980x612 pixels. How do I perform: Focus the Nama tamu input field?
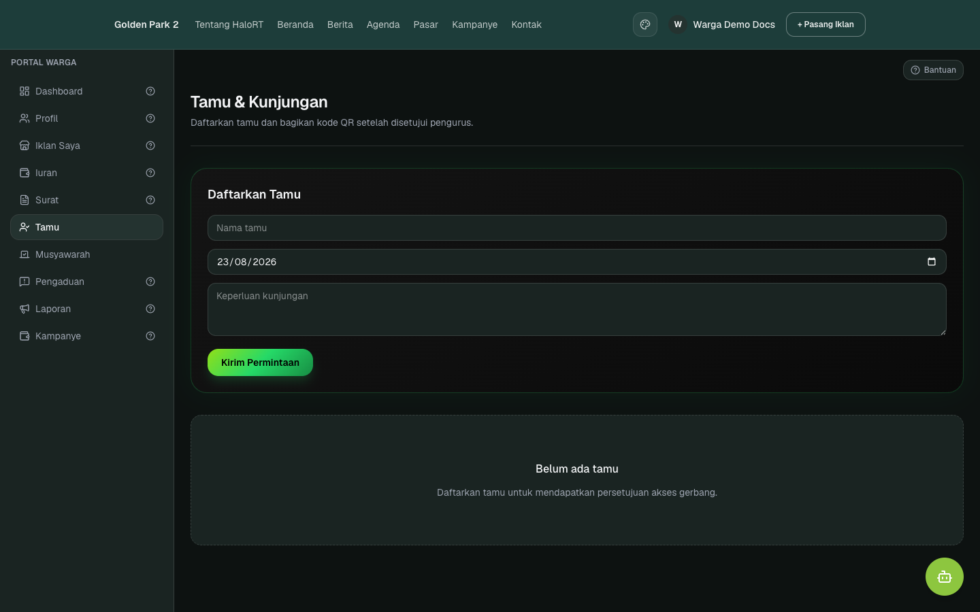point(577,228)
